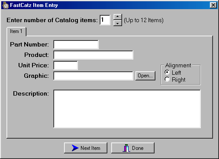The image size is (219, 159).
Task: Click the "Part Number:" label
Action: pos(29,44)
